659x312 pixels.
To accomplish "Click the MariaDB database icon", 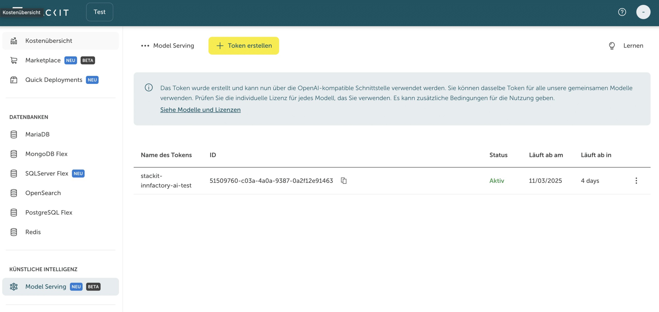I will [x=14, y=135].
